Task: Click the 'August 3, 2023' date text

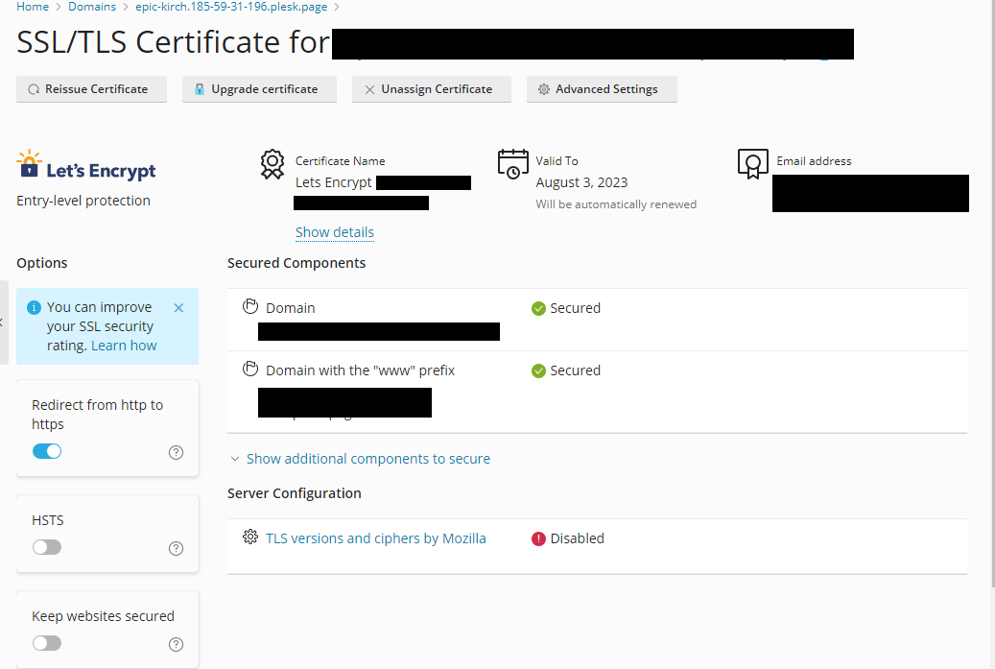Action: 581,182
